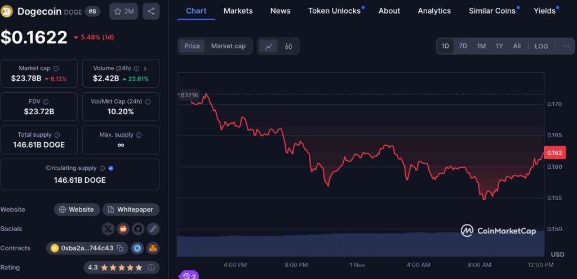Toggle chart to Price view
The width and height of the screenshot is (577, 279).
192,46
